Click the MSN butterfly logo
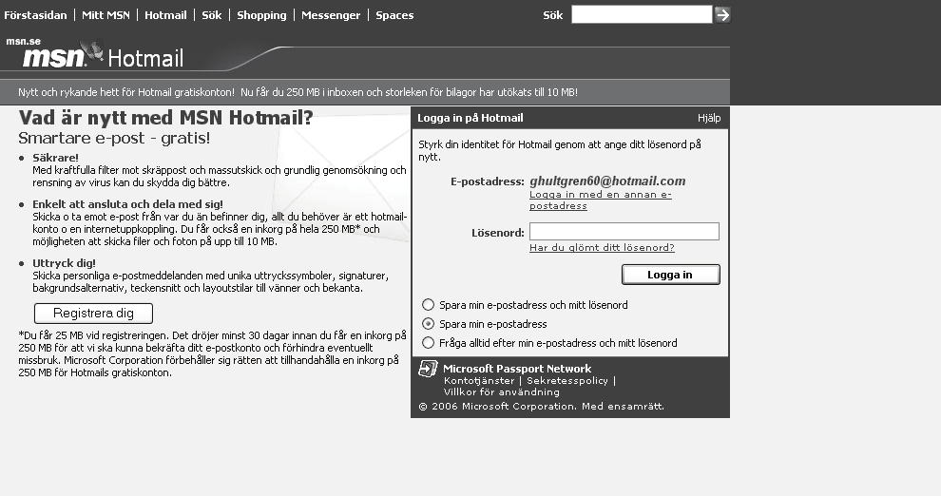Screen dimensions: 941x496 [x=92, y=49]
